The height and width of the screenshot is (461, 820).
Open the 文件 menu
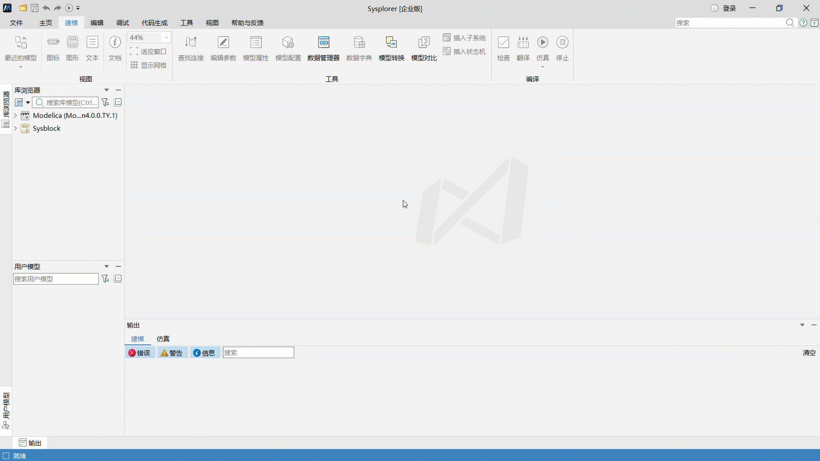[16, 23]
